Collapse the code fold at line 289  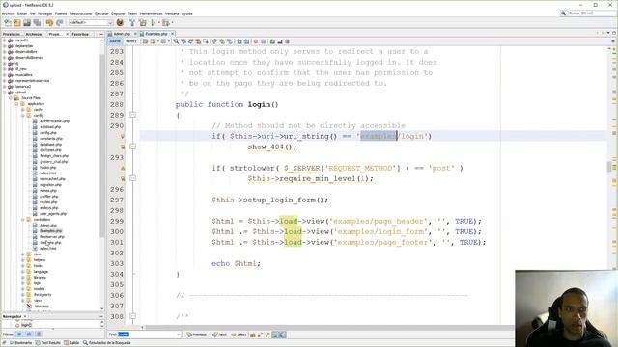(133, 115)
